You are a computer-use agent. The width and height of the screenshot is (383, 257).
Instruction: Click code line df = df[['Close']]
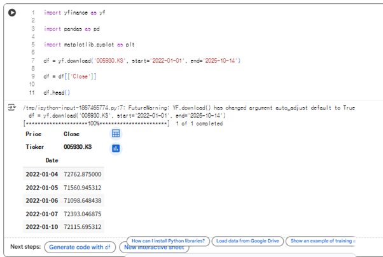click(x=70, y=76)
